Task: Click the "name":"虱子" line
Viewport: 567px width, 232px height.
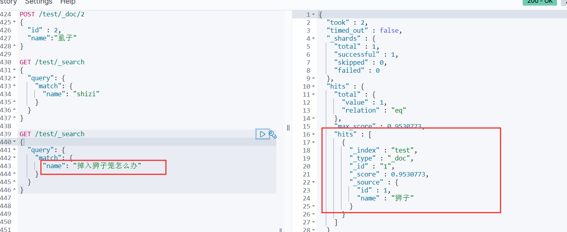Action: click(x=52, y=38)
